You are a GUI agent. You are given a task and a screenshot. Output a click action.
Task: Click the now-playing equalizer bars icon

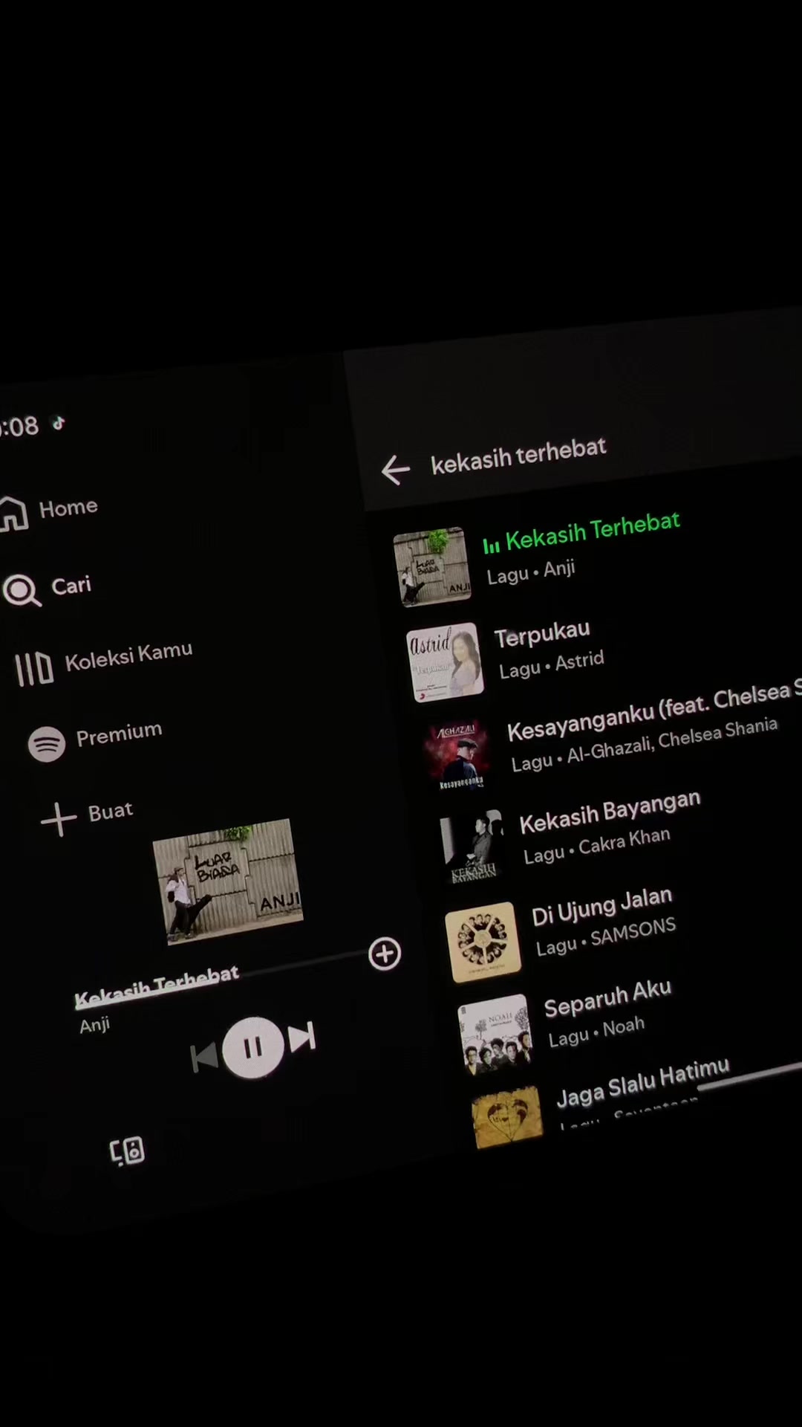pos(492,546)
